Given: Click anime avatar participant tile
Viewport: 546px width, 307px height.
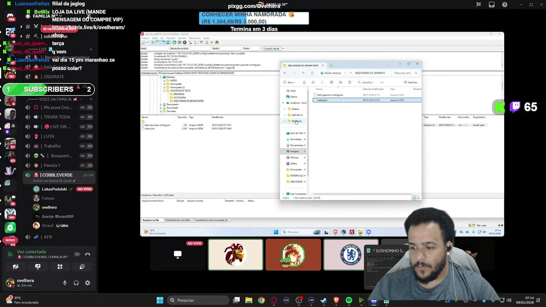Looking at the screenshot, I should [x=293, y=255].
